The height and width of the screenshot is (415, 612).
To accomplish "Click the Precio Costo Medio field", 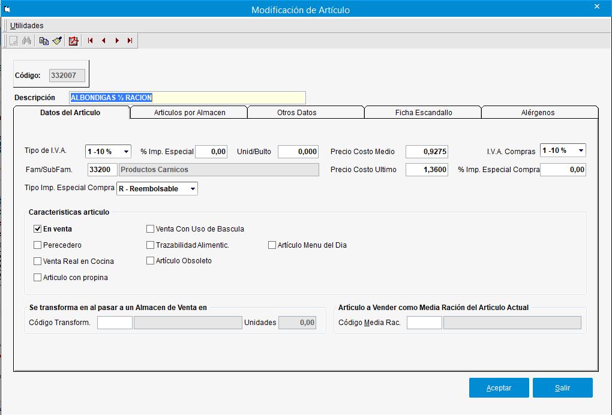I will coord(427,152).
